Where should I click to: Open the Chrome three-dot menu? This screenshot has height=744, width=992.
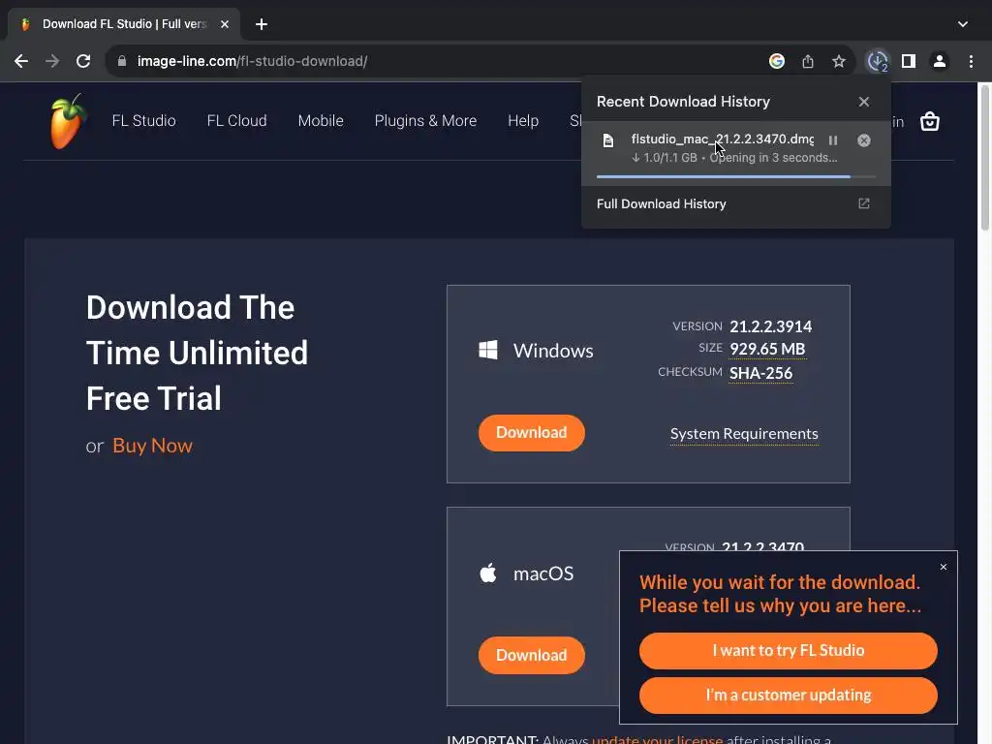pyautogui.click(x=971, y=61)
